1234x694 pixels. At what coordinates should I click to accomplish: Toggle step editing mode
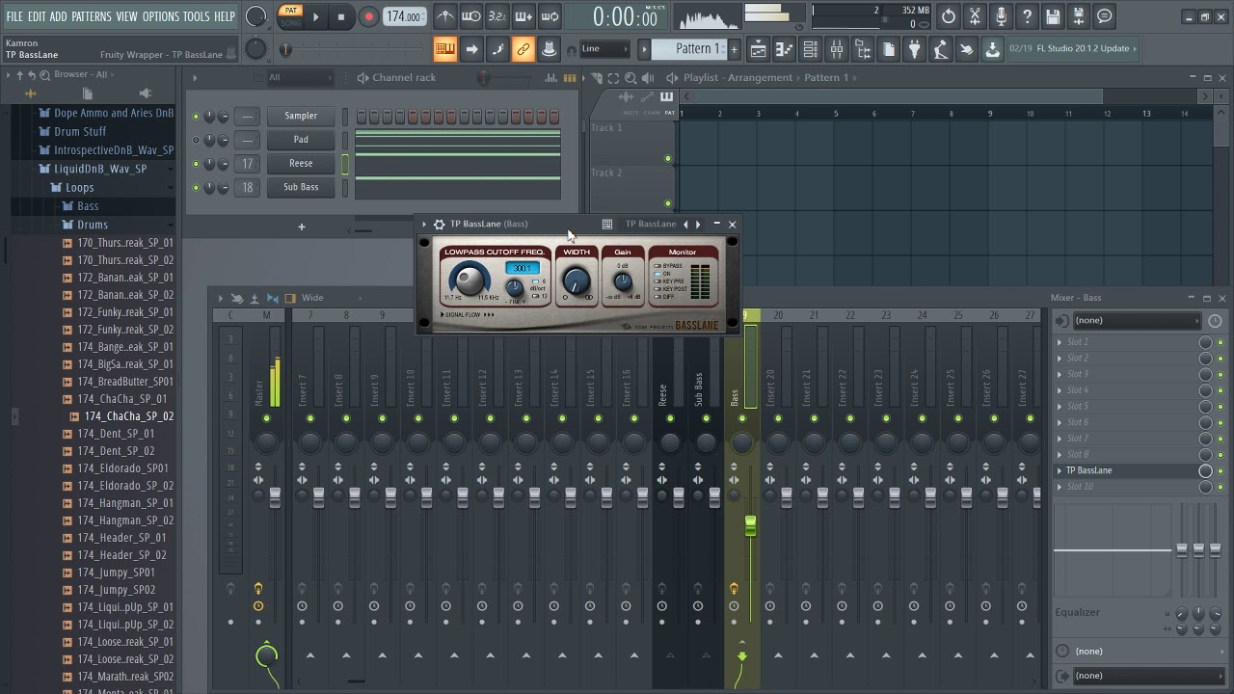tap(497, 49)
